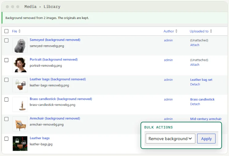The width and height of the screenshot is (229, 156).
Task: Sort the list by Author column
Action: click(x=169, y=31)
